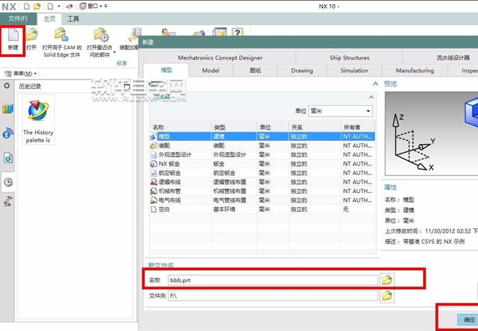The width and height of the screenshot is (478, 331).
Task: Expand dropdown under 打开最近访问的部件
Action: click(x=114, y=53)
